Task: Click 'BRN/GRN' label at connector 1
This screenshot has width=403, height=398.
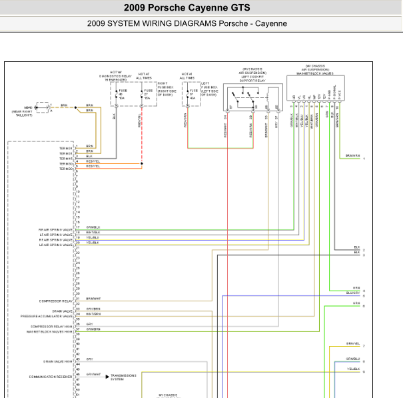Action: (x=352, y=155)
